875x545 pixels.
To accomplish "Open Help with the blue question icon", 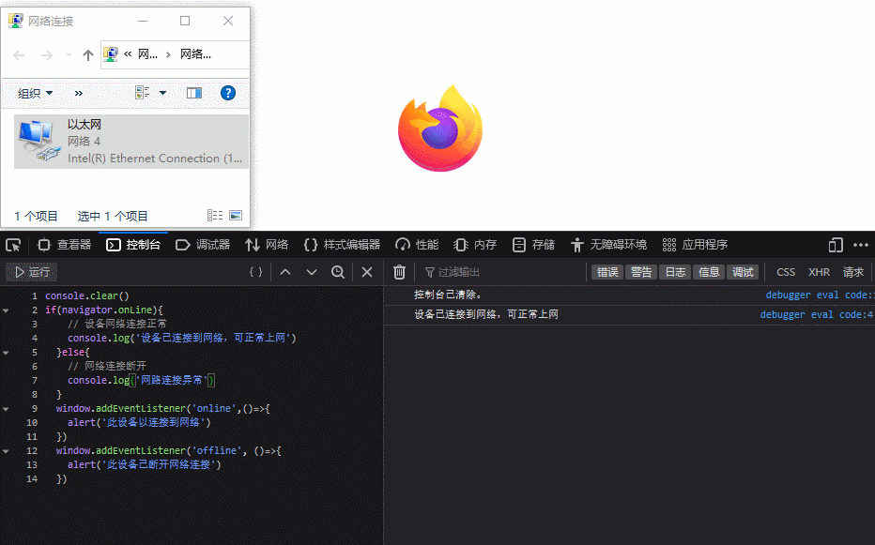I will point(228,93).
